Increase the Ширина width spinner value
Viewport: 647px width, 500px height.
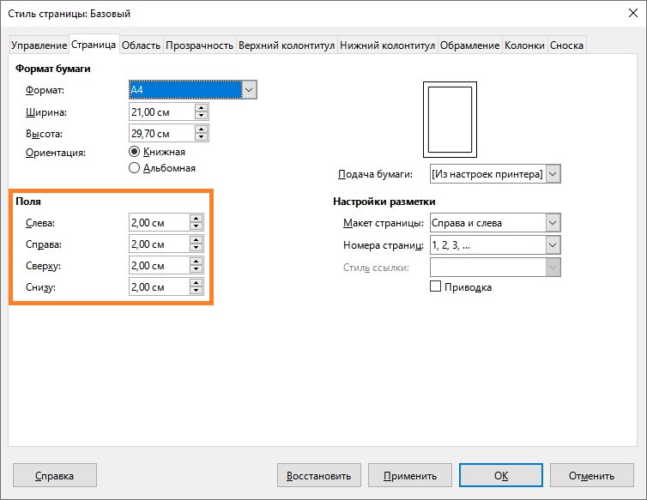pos(201,107)
